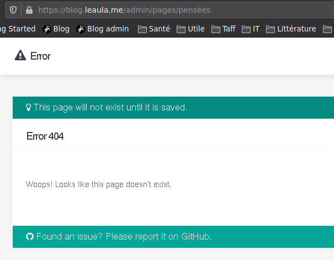Click the 'Error 404' heading
334x260 pixels.
[45, 136]
